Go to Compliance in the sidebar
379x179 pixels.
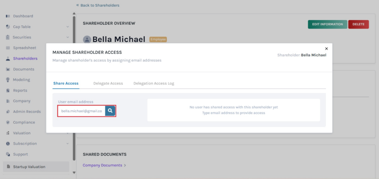click(24, 122)
